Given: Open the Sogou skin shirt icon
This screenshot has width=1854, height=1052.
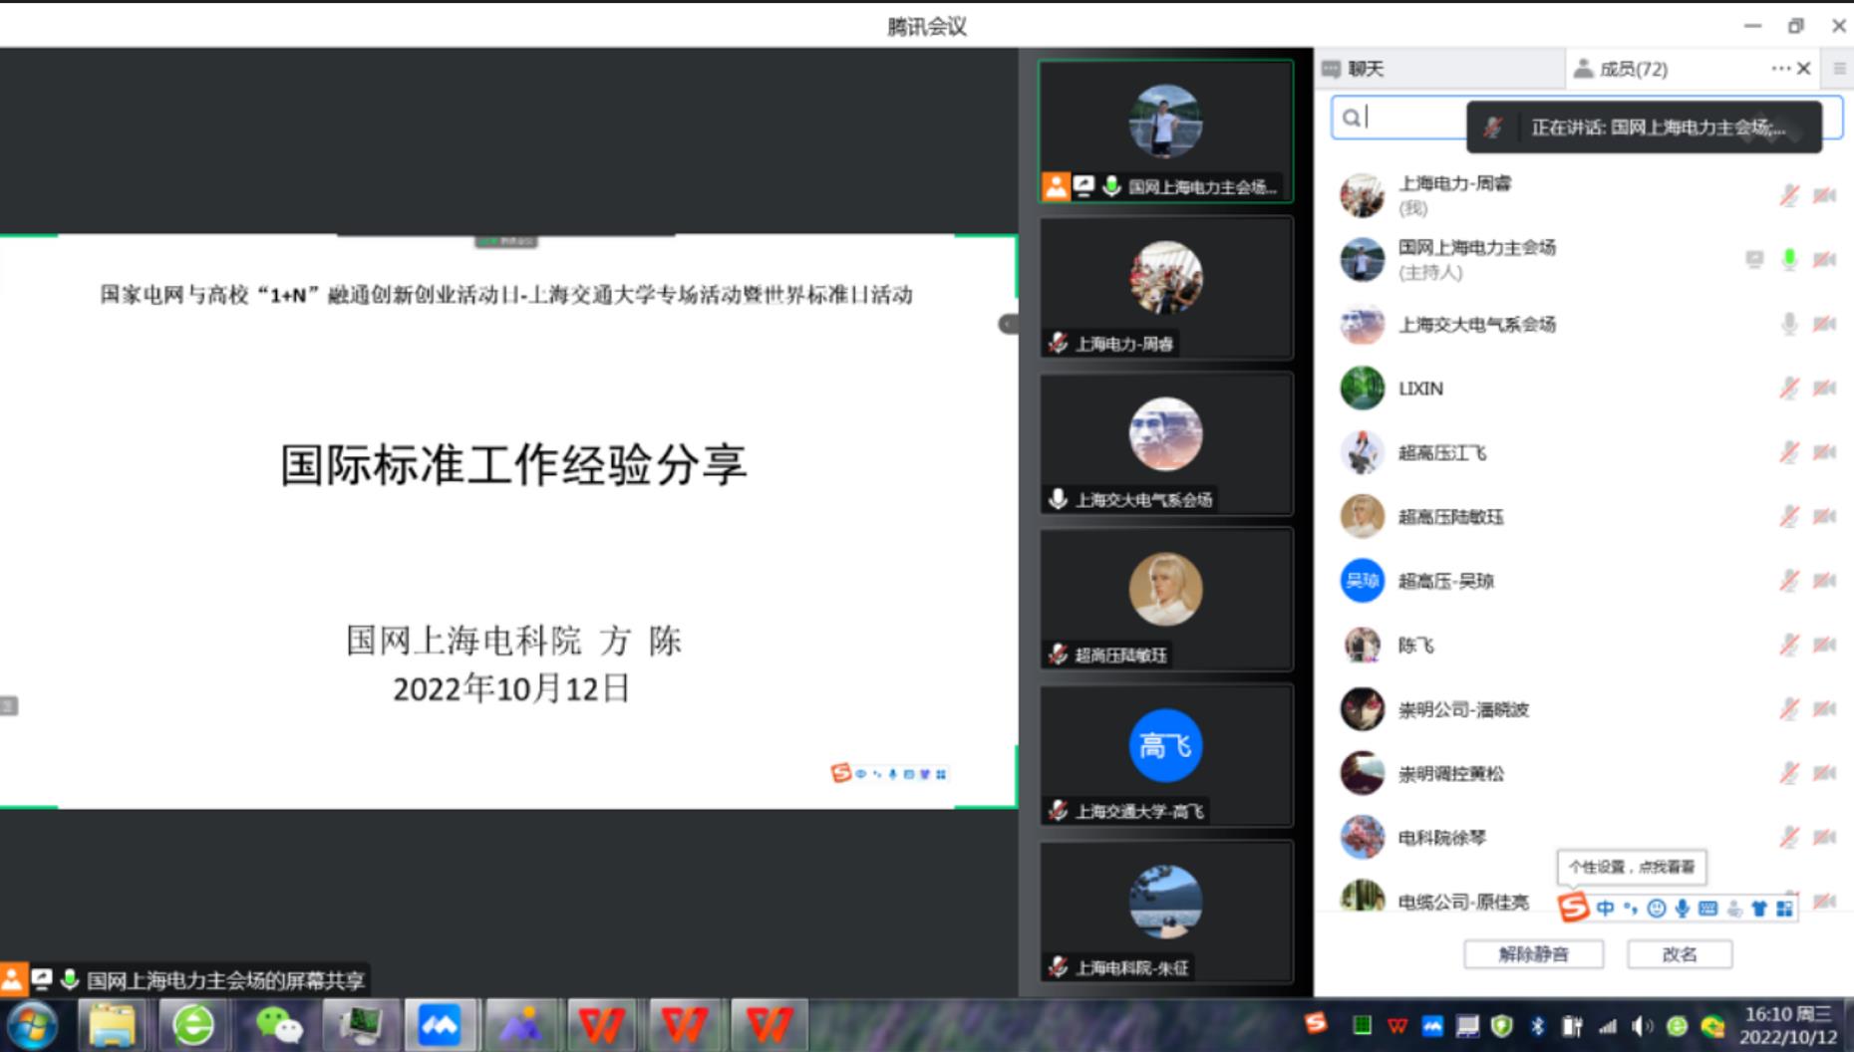Looking at the screenshot, I should [1759, 908].
